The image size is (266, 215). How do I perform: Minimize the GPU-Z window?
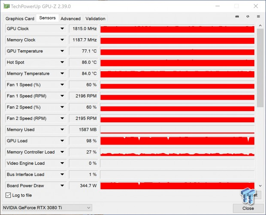[218, 6]
